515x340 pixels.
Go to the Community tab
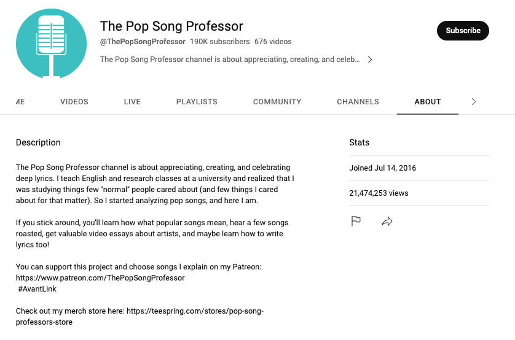pyautogui.click(x=277, y=102)
